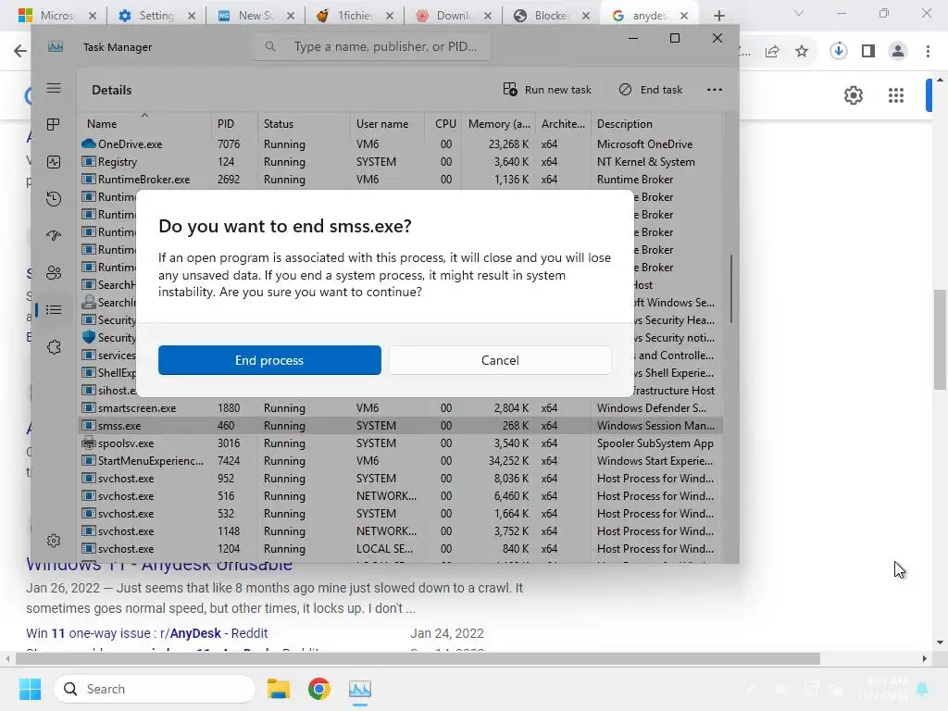Open a new Chrome tab
The width and height of the screenshot is (948, 711).
click(x=718, y=16)
